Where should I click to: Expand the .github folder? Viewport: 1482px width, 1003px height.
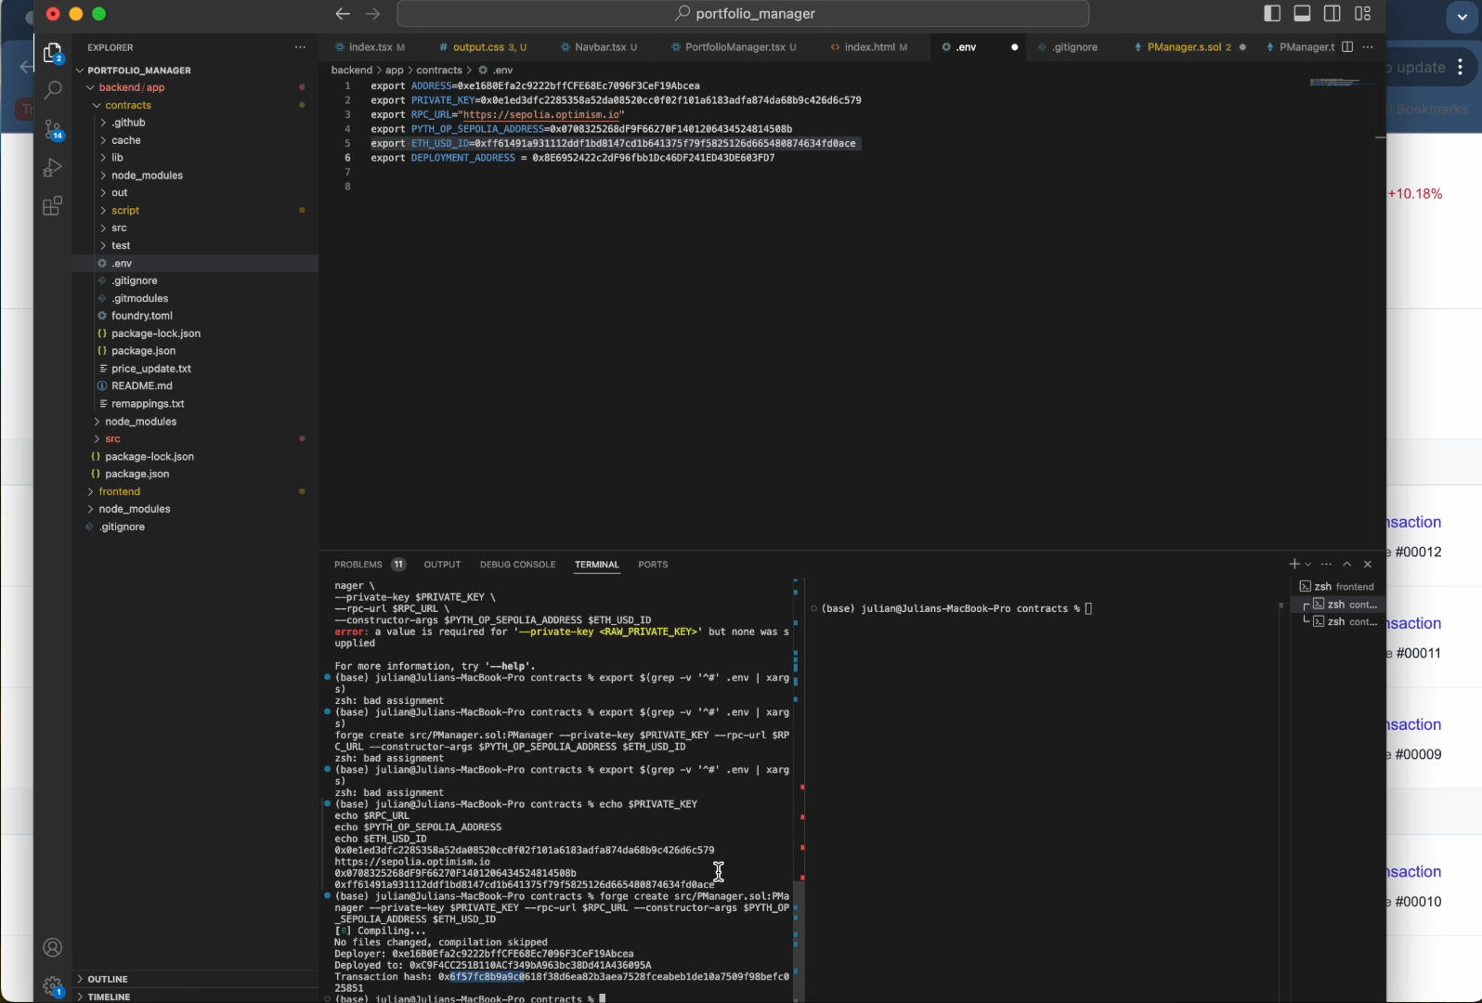128,123
